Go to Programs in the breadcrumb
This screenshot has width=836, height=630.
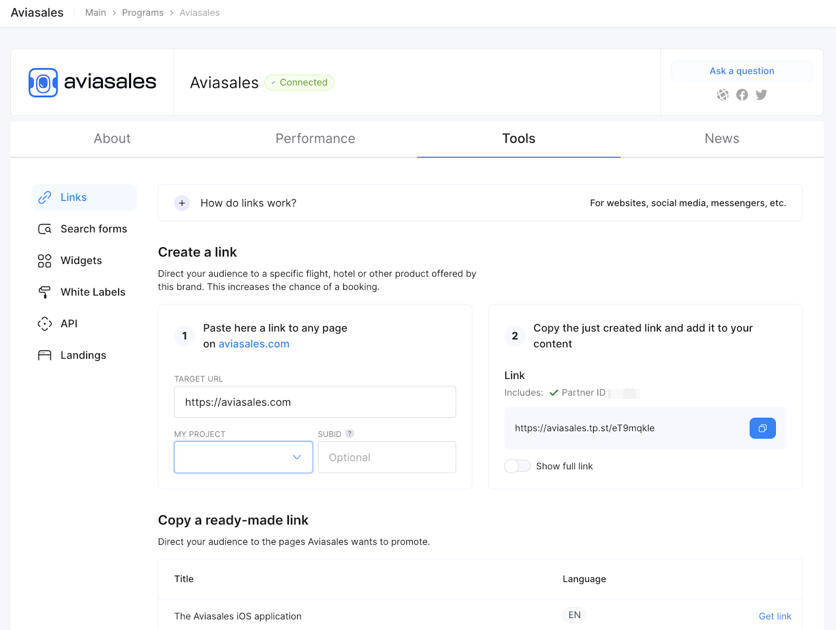[143, 13]
